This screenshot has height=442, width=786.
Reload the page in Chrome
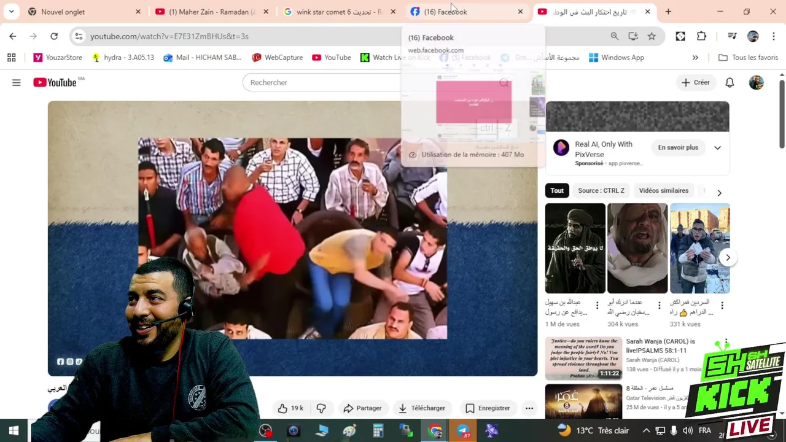tap(54, 36)
